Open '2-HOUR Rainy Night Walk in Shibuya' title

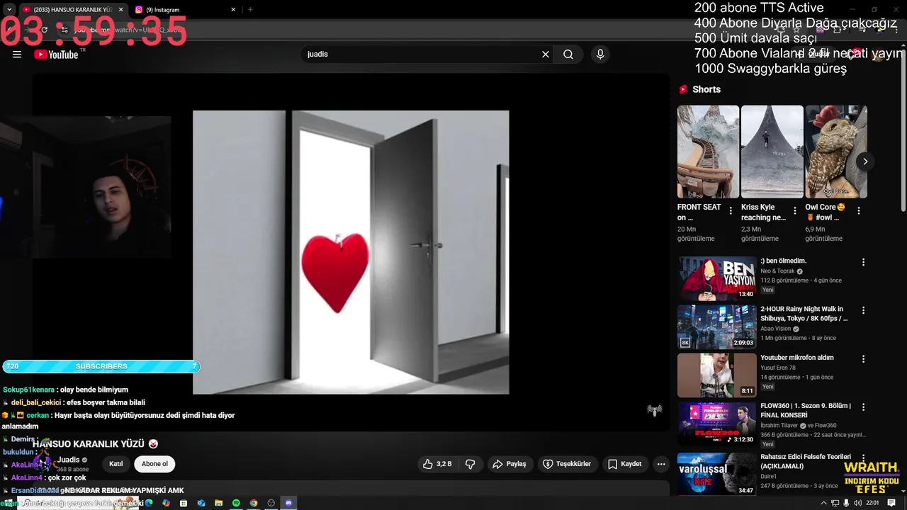pos(804,314)
